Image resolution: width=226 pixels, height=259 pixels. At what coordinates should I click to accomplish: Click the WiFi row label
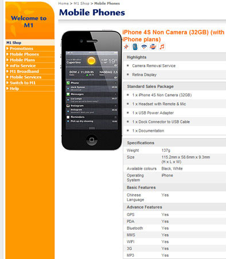pyautogui.click(x=130, y=242)
